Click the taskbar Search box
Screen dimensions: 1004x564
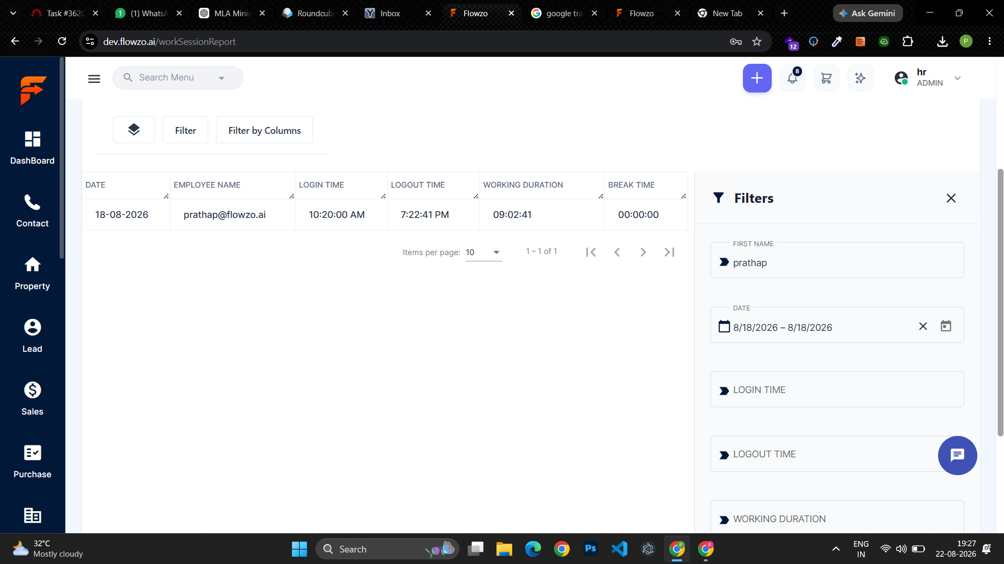click(x=387, y=549)
